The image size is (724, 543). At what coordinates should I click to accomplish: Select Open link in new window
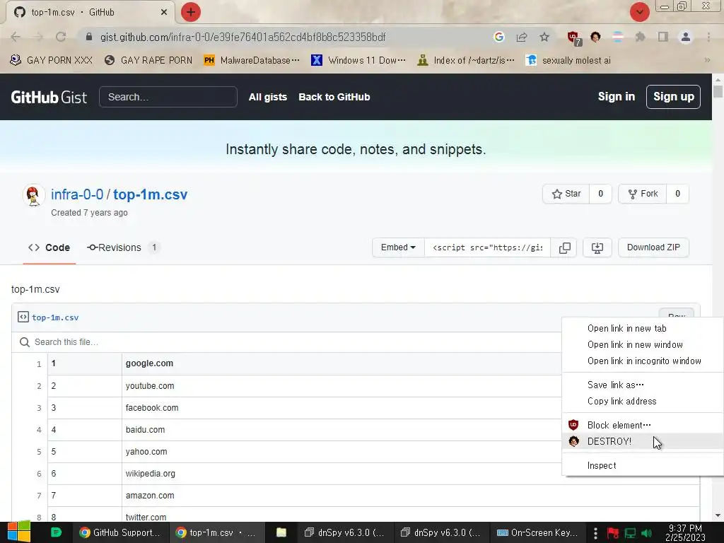click(642, 344)
